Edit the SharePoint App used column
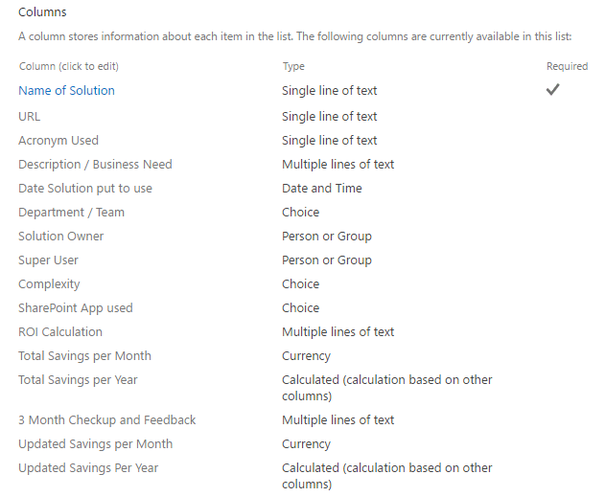Screen dimensions: 605x497 click(75, 307)
